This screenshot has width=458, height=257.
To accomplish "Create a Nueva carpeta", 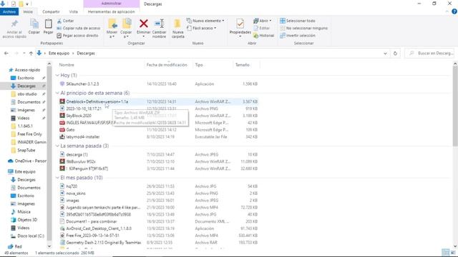I will click(177, 29).
